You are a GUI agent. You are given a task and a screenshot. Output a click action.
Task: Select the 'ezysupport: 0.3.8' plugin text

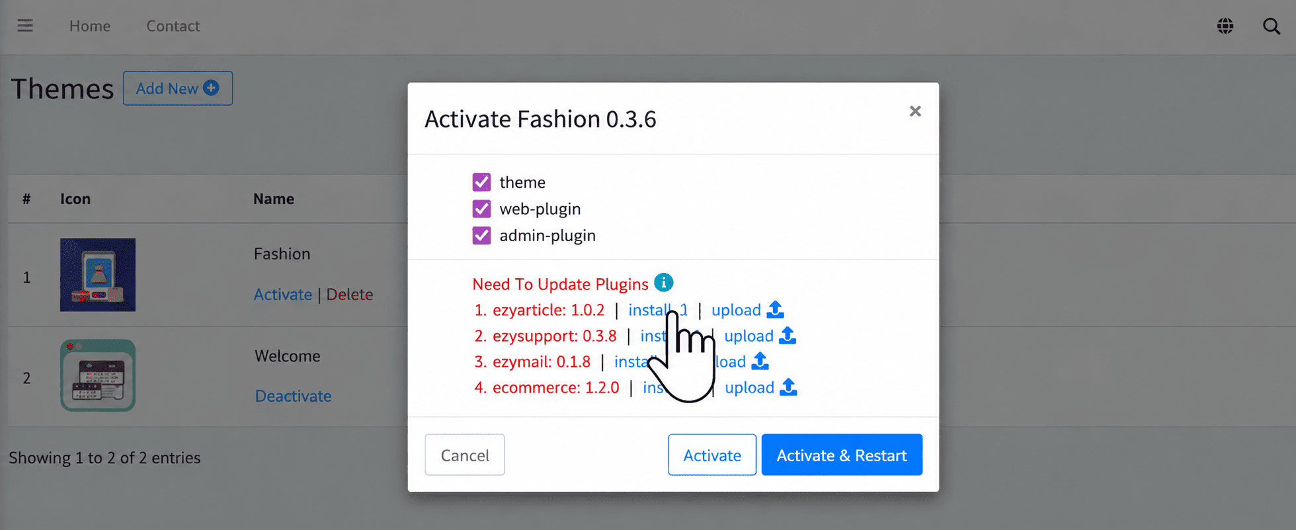click(x=555, y=336)
